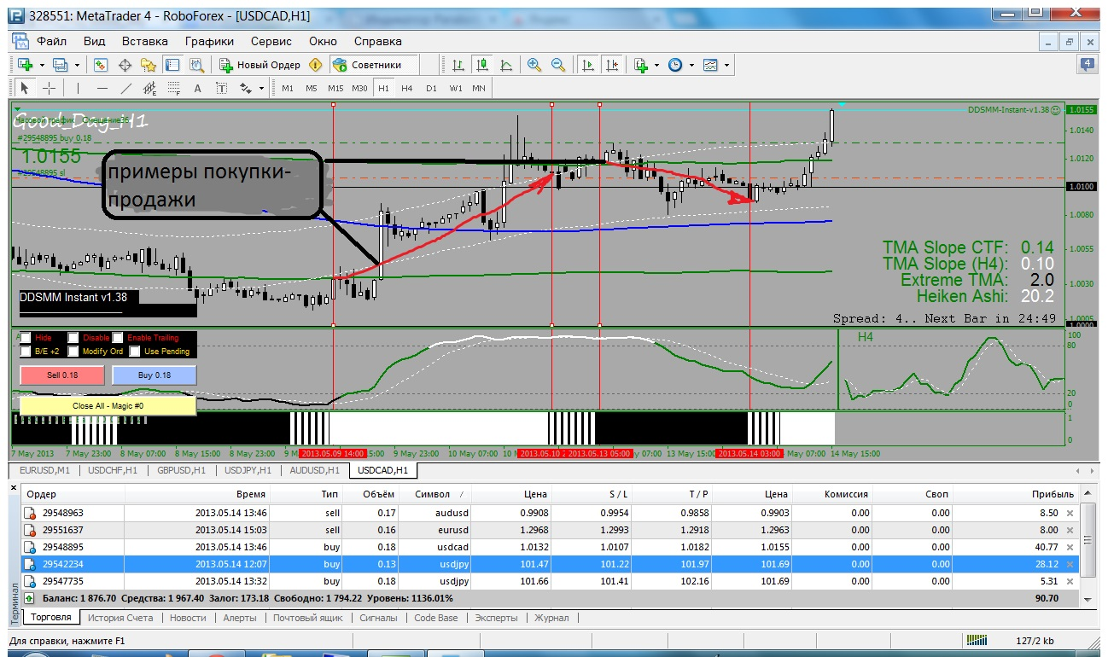Zoom out of the chart
The image size is (1108, 657).
(x=558, y=65)
